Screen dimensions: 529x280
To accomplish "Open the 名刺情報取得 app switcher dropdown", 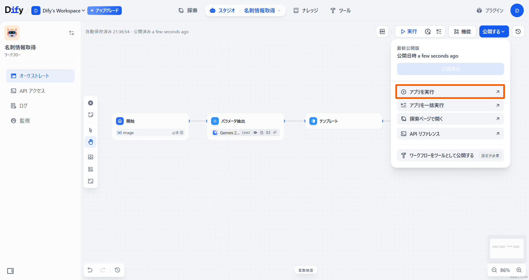I will 262,11.
